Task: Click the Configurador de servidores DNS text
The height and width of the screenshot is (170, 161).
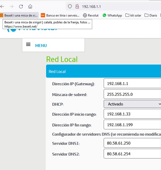Action: 107,134
